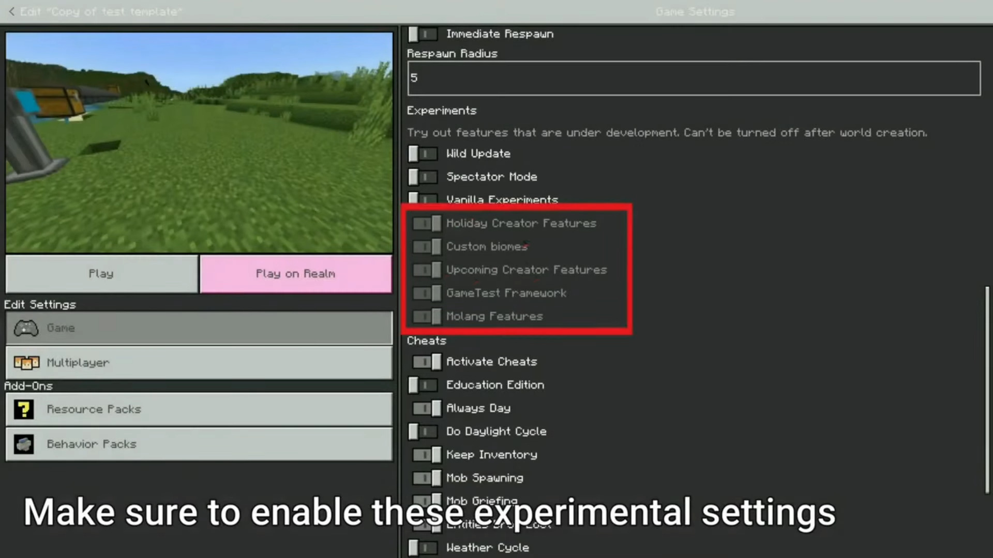Open the Resource Packs tab
993x558 pixels.
coord(199,409)
